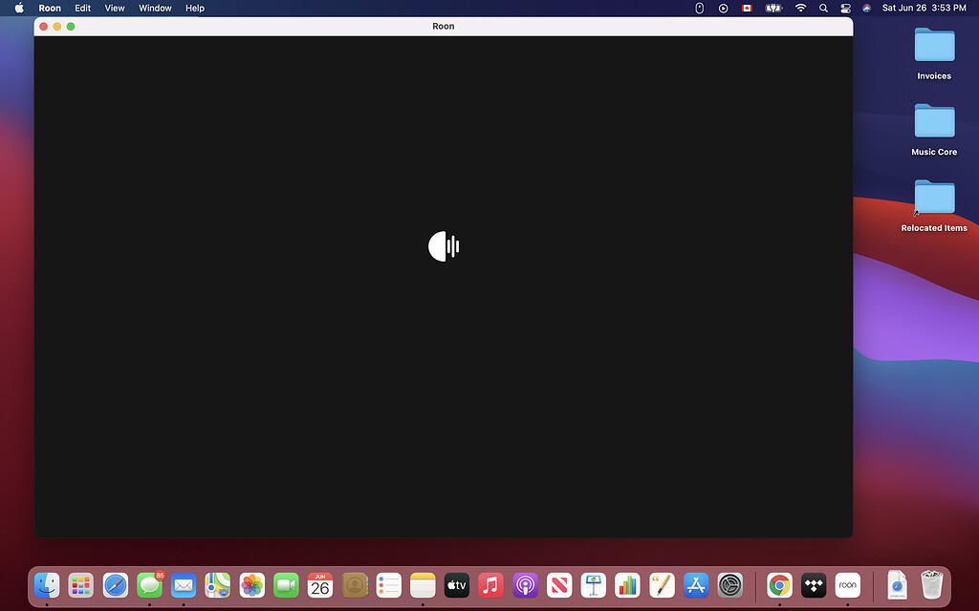The height and width of the screenshot is (611, 979).
Task: Open System Preferences from the Dock
Action: tap(730, 585)
